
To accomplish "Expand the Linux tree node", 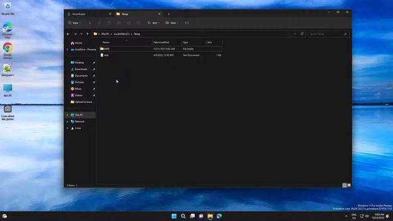I will [x=67, y=128].
